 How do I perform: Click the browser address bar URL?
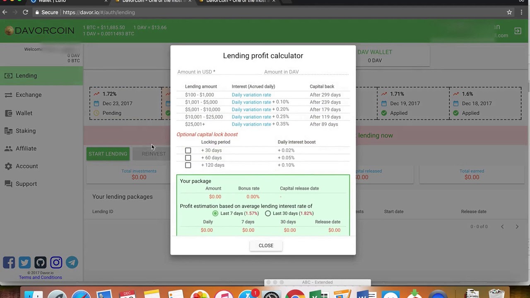[99, 12]
